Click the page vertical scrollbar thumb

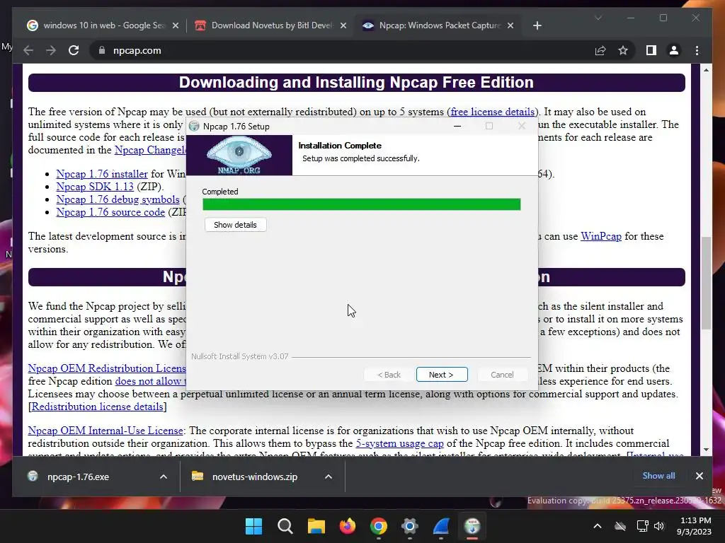coord(706,283)
